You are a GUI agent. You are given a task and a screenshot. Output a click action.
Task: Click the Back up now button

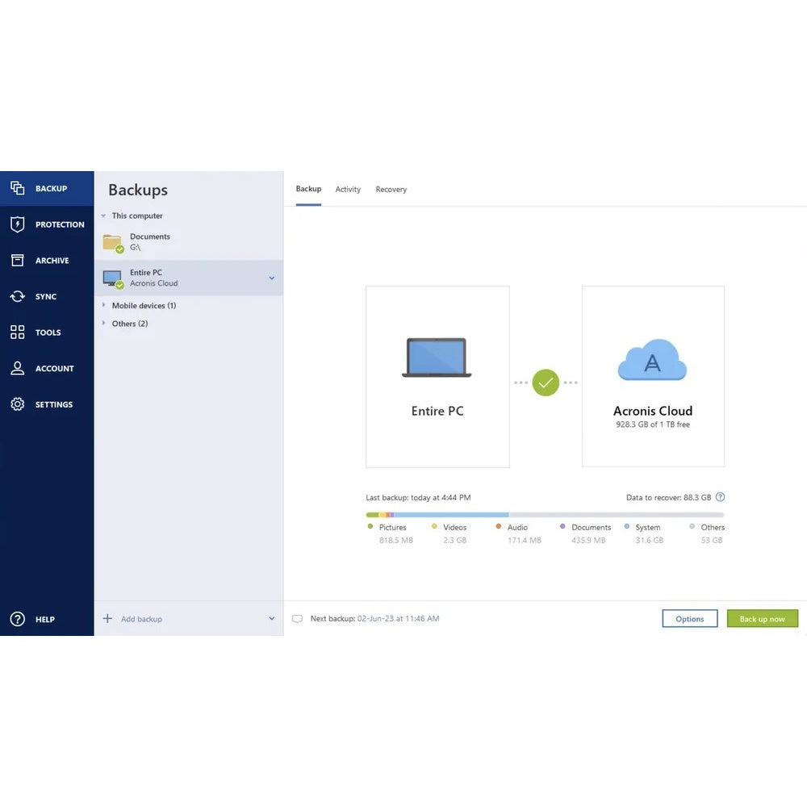click(x=763, y=619)
